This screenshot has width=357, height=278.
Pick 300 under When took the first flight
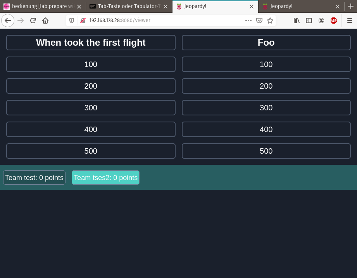[x=91, y=108]
